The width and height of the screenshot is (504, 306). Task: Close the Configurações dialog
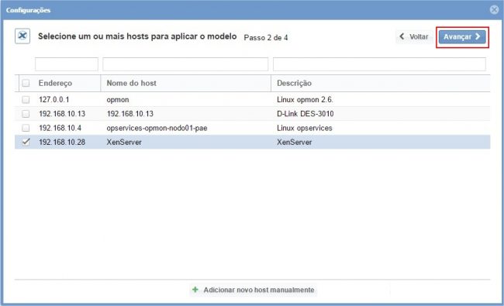point(495,9)
